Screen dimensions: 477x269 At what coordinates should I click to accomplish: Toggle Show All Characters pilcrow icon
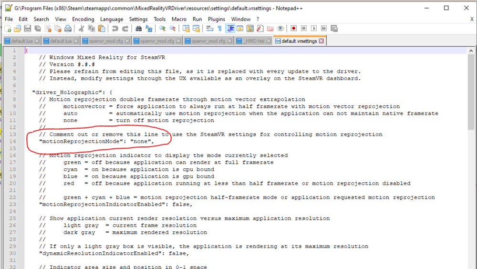point(219,29)
